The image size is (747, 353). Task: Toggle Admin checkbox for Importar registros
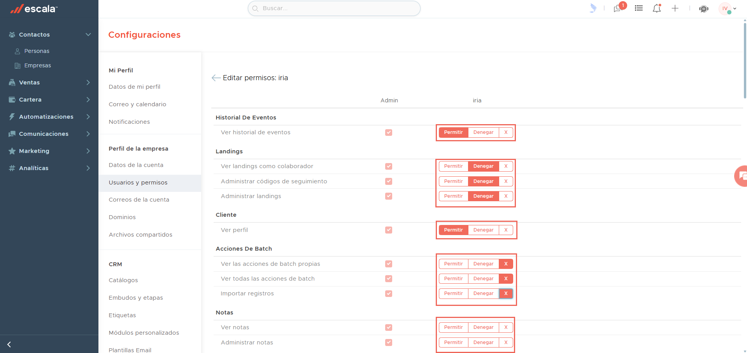(x=389, y=293)
